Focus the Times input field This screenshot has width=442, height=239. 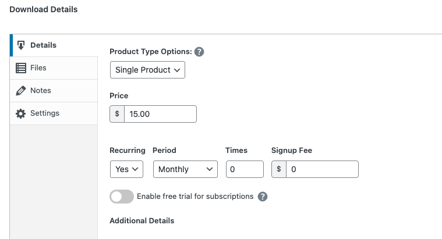pyautogui.click(x=245, y=169)
